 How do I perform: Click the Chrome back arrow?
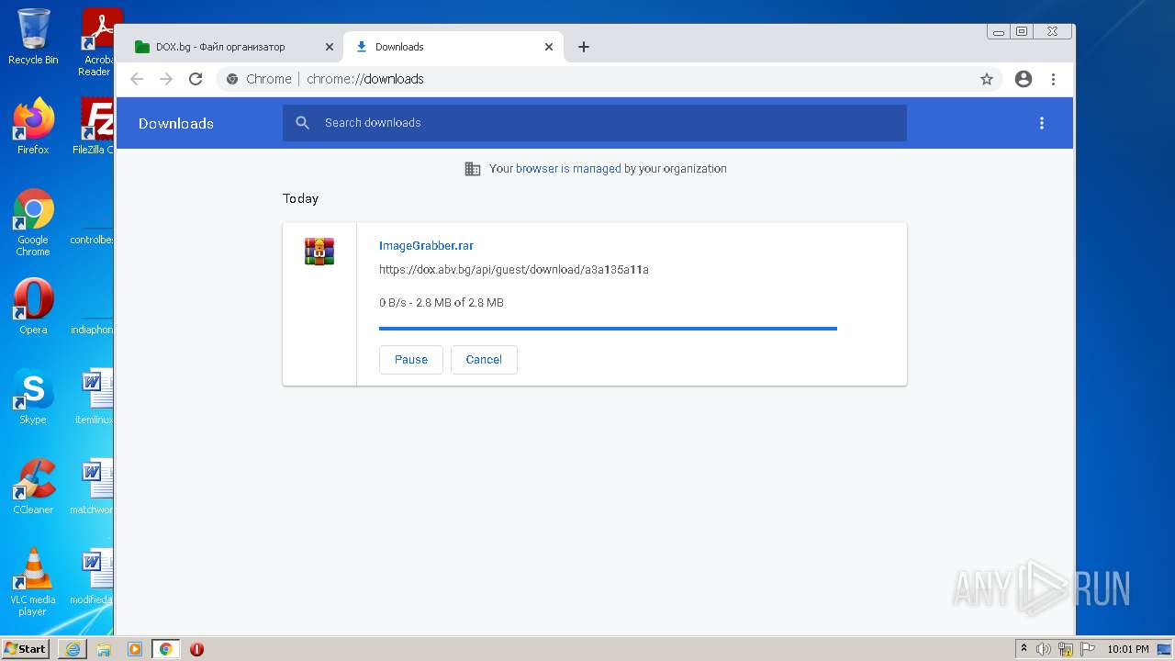tap(137, 79)
